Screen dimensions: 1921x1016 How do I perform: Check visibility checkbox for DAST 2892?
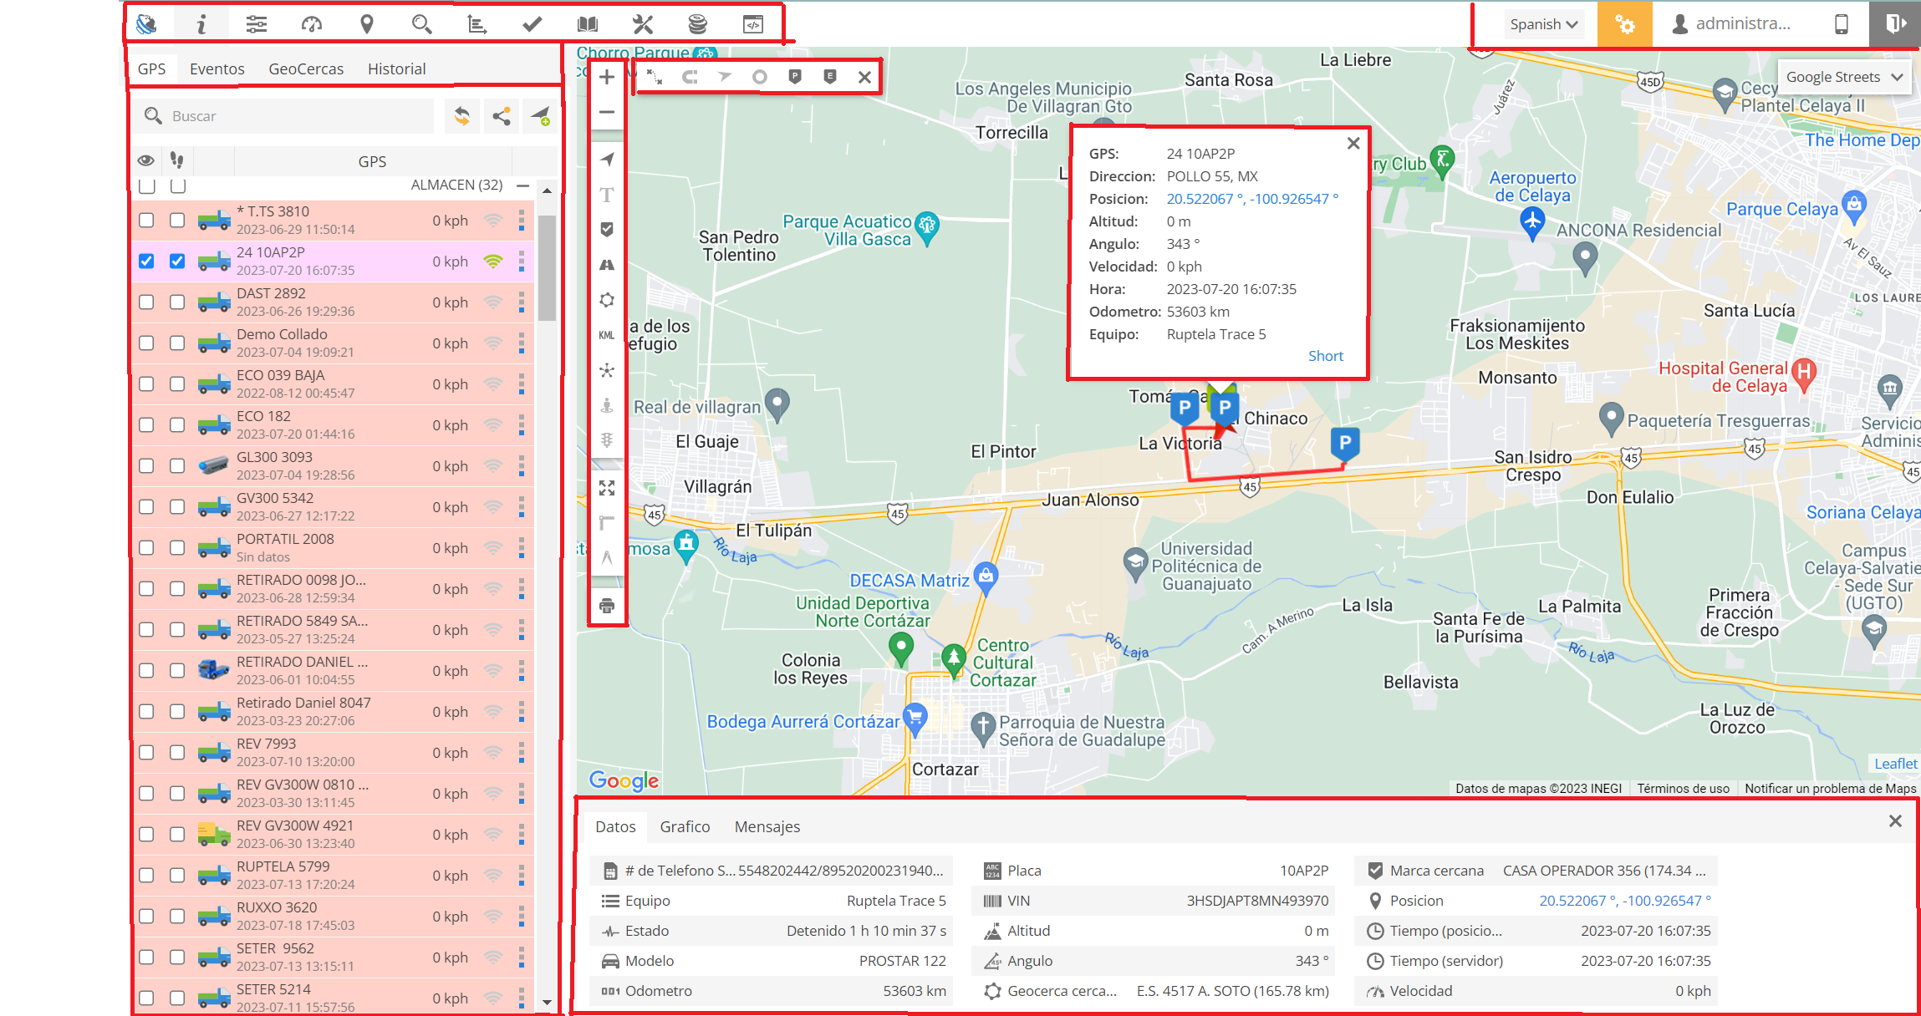click(x=146, y=302)
